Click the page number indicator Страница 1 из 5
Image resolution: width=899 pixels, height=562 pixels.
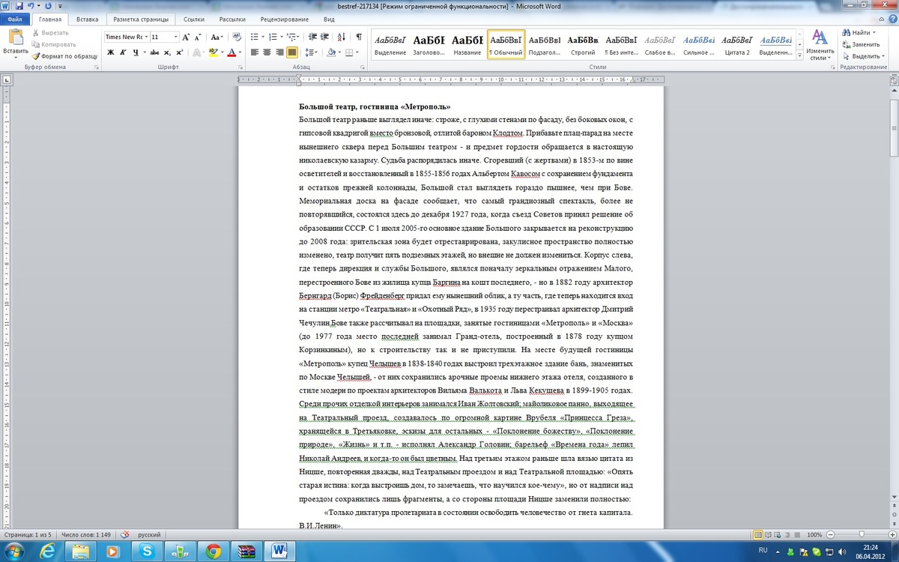(28, 534)
